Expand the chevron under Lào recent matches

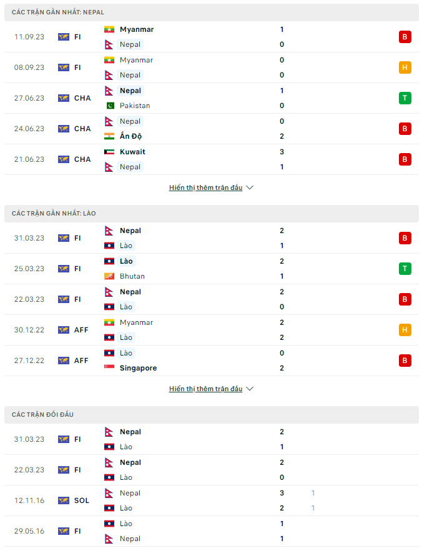250,389
